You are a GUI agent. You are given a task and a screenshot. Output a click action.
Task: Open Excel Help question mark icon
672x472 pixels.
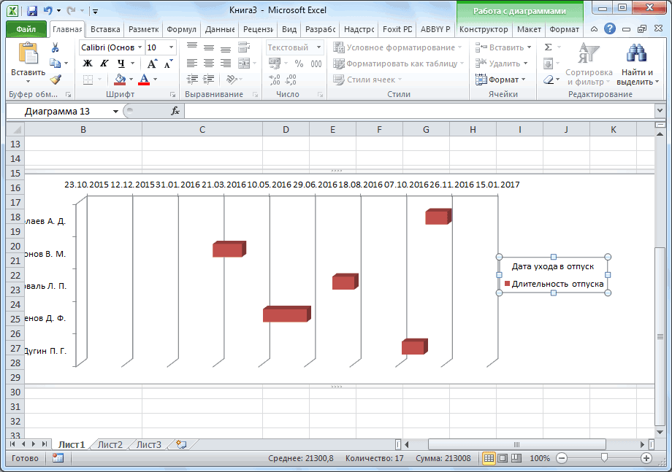click(x=609, y=29)
